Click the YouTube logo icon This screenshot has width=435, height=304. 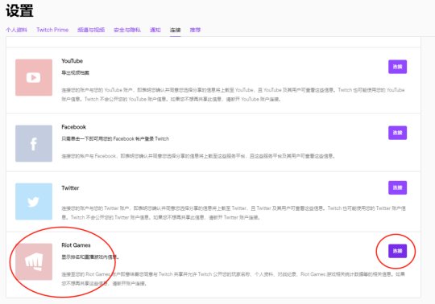click(34, 77)
